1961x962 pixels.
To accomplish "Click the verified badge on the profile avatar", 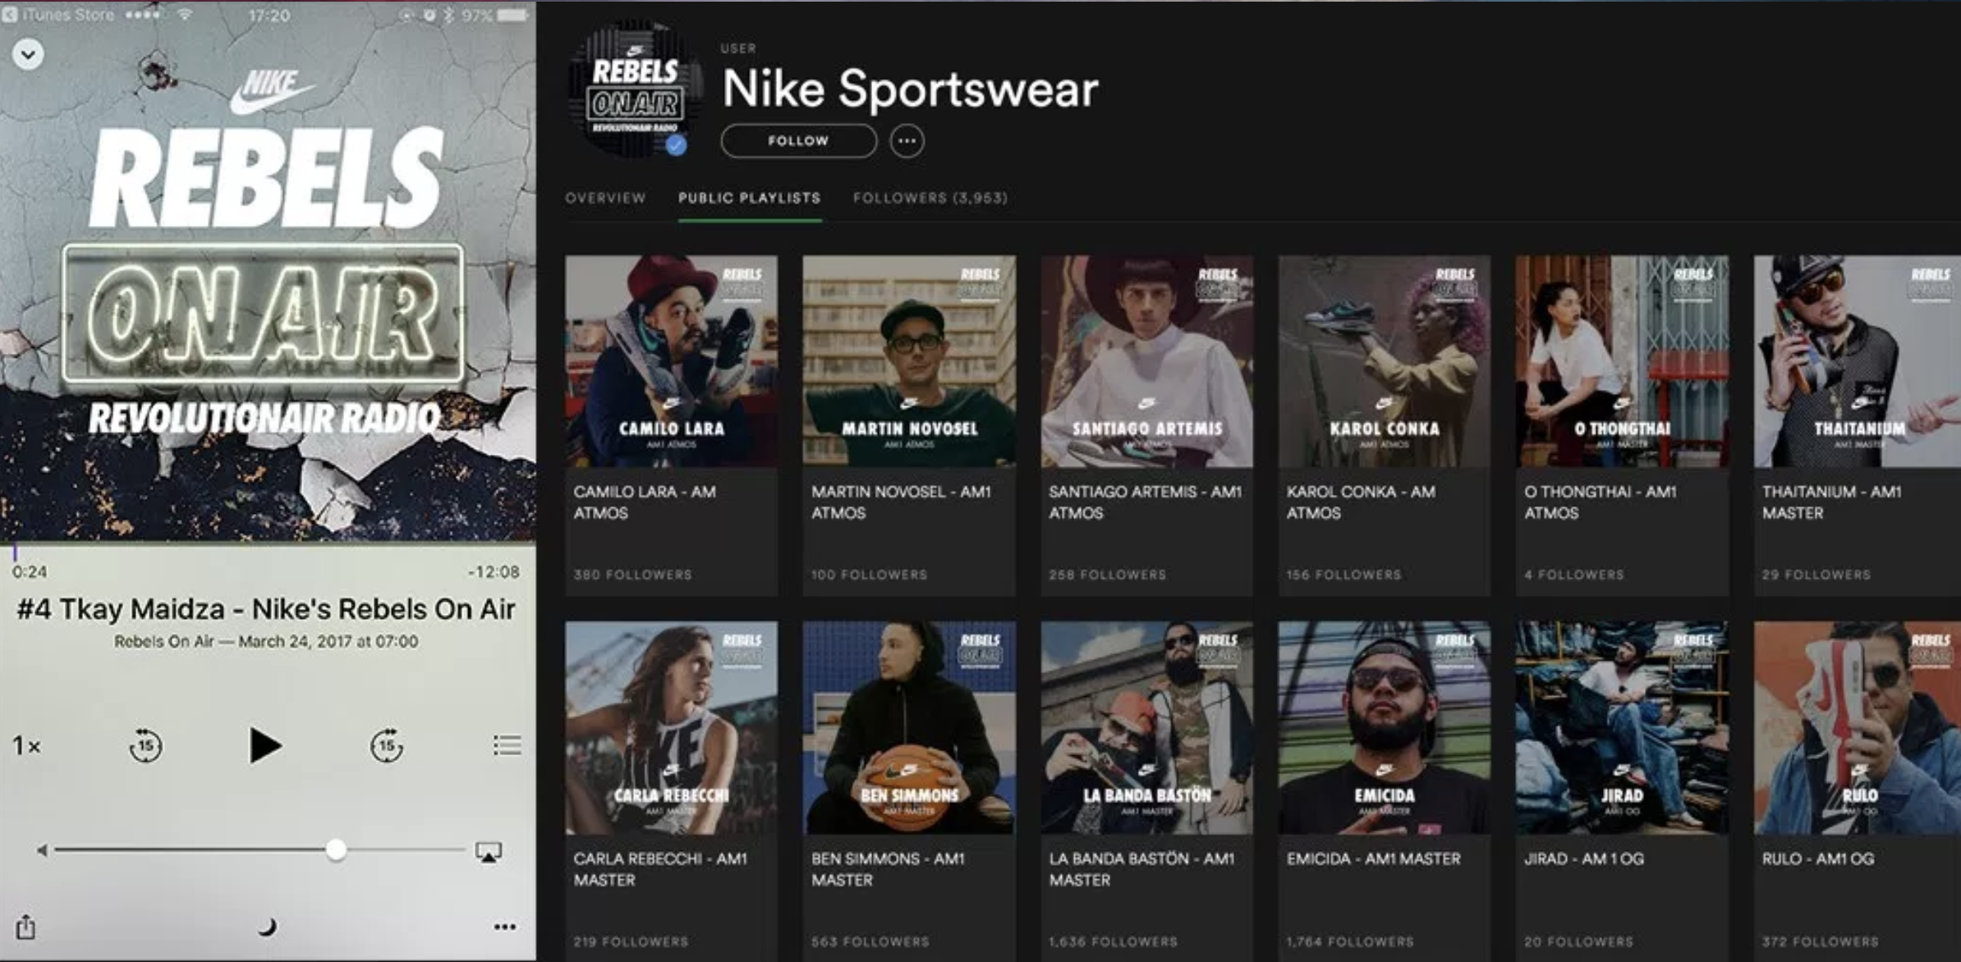I will coord(676,146).
